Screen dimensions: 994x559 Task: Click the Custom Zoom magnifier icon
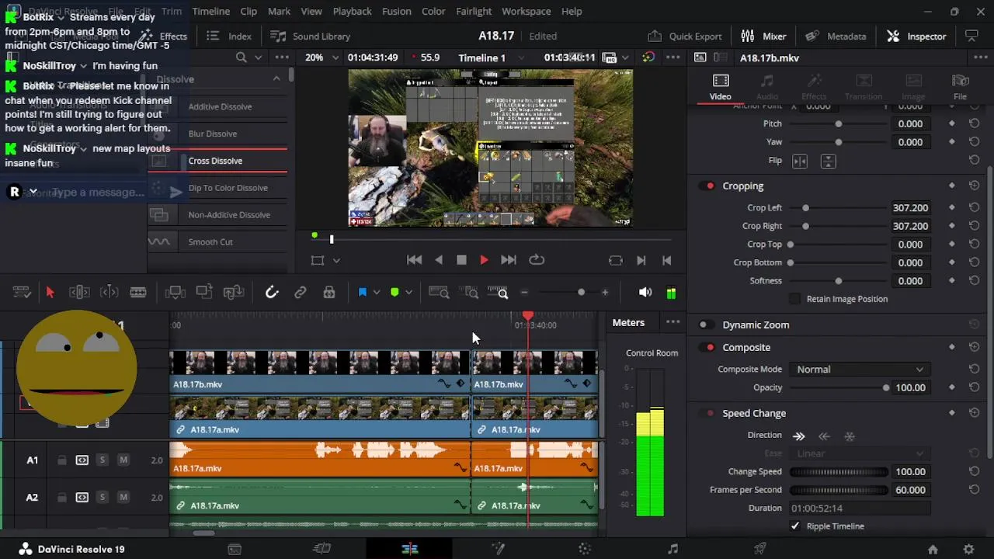click(498, 292)
